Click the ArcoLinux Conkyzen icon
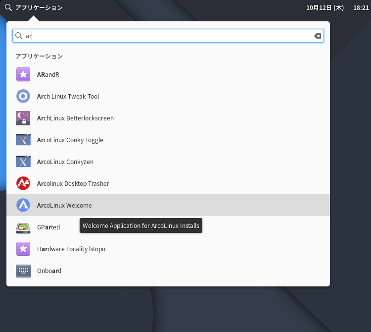 pos(23,162)
